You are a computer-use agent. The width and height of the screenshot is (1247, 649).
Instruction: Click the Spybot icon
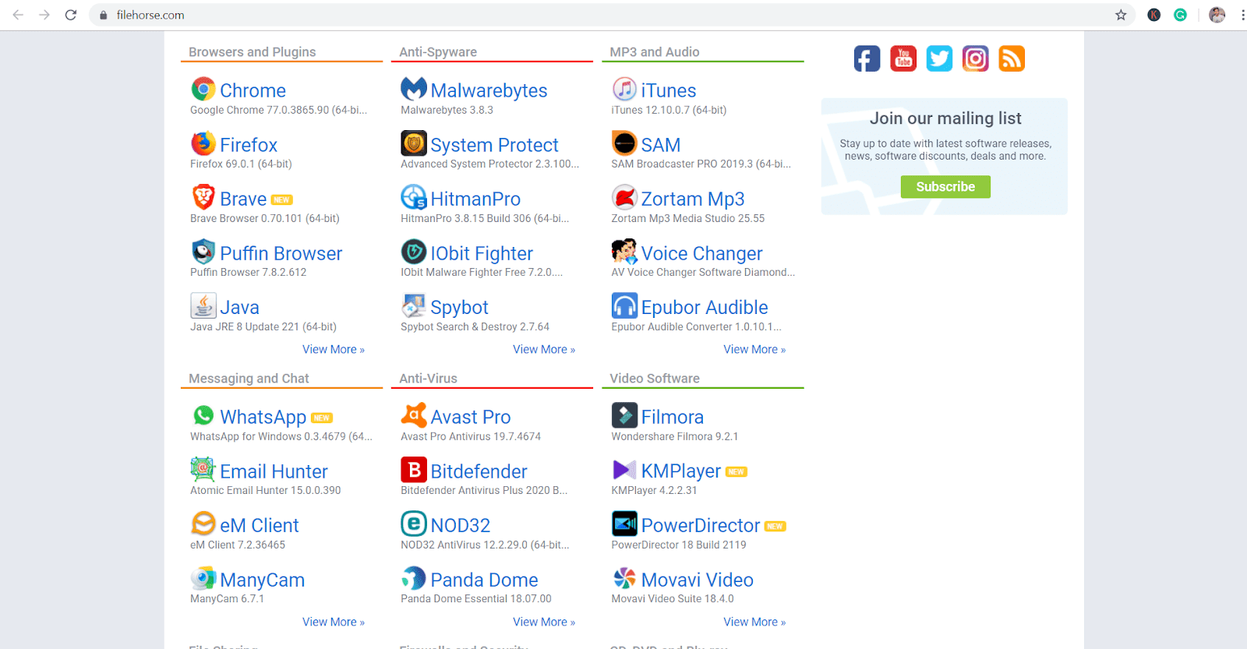pyautogui.click(x=414, y=305)
